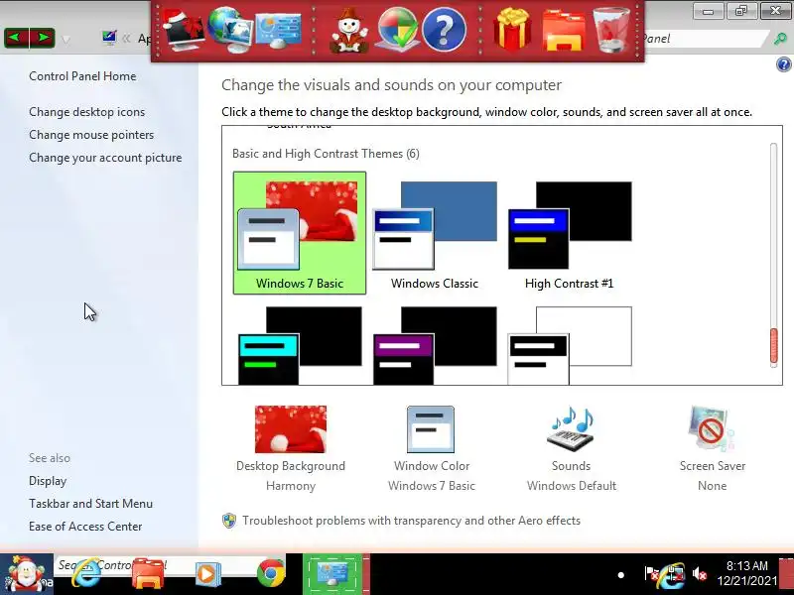Open the red folder Explorer taskbar icon
This screenshot has height=595, width=794.
point(148,574)
